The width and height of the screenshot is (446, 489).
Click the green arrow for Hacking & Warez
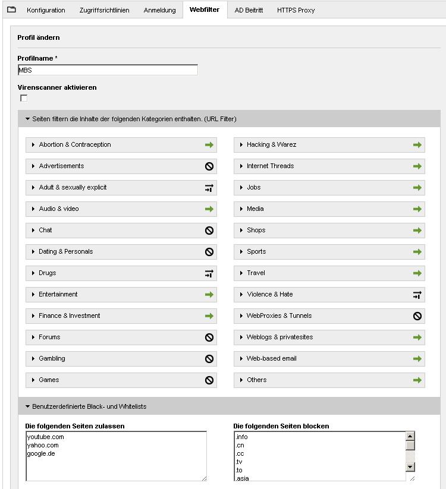tap(417, 145)
